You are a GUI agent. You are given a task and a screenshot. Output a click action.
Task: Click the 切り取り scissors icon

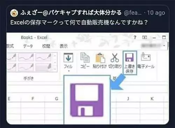(x=114, y=58)
